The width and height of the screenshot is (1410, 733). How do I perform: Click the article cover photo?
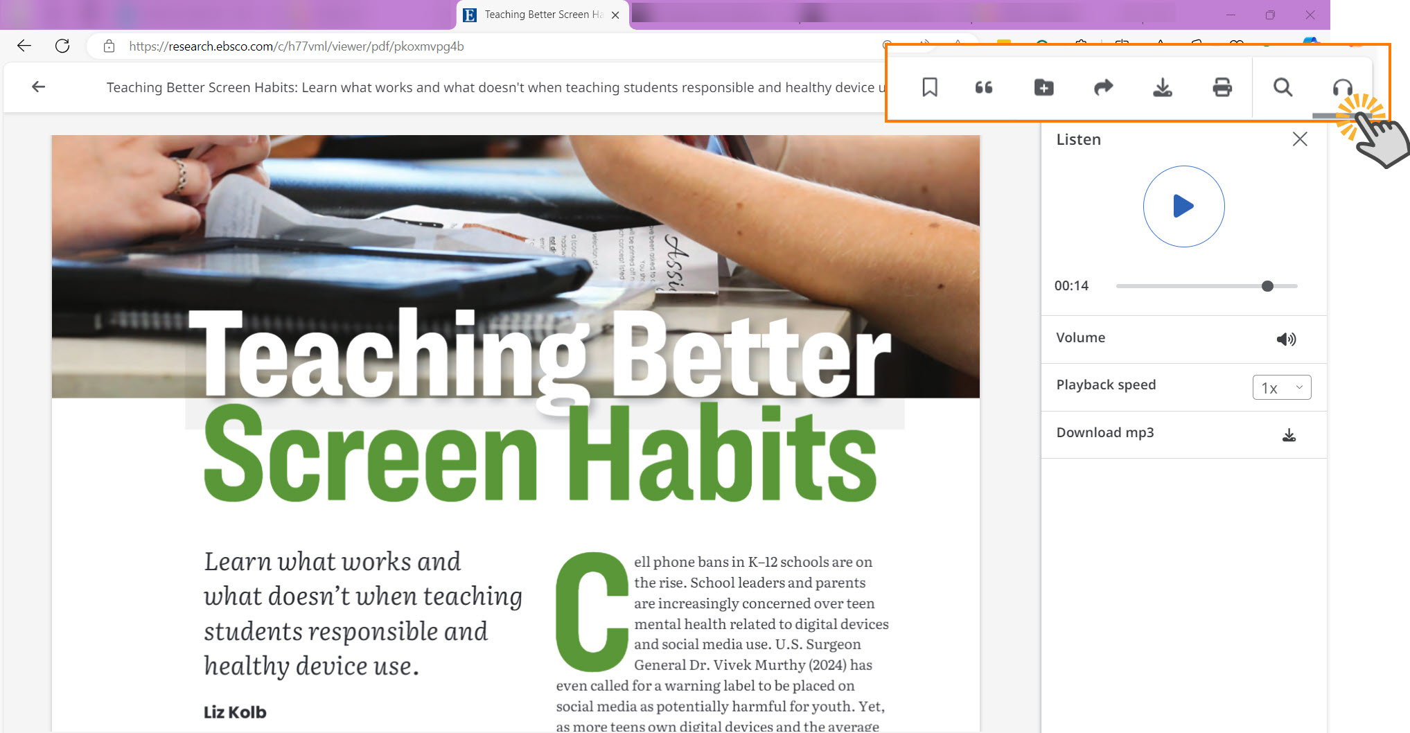click(515, 266)
